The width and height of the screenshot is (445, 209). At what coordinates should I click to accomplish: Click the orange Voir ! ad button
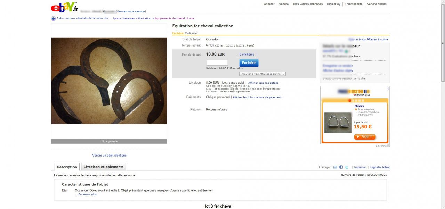point(365,137)
